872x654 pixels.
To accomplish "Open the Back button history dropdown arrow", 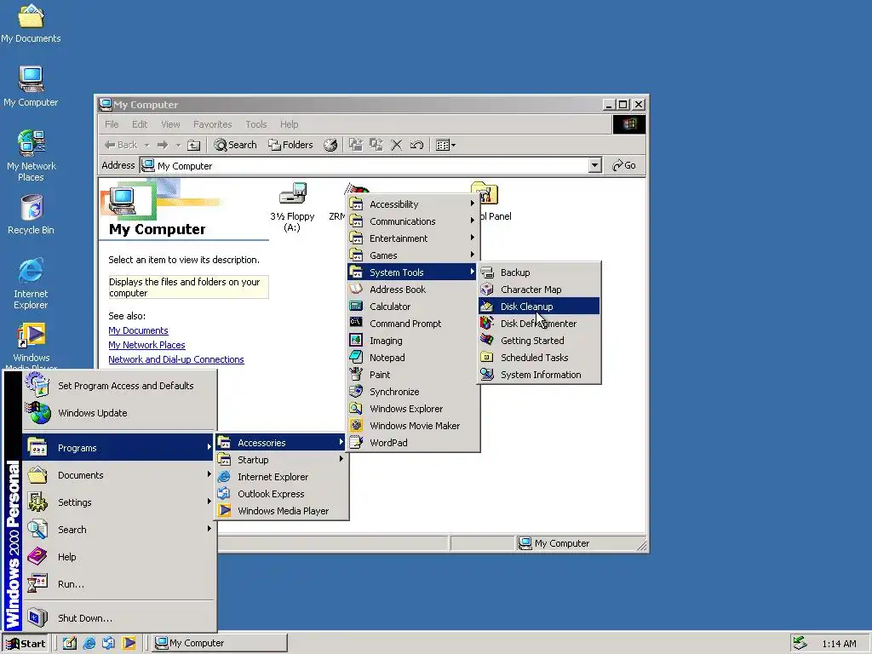I will [x=146, y=145].
